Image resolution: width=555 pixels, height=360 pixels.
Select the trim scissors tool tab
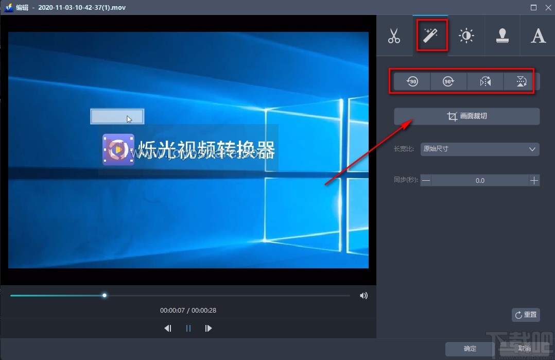coord(394,35)
